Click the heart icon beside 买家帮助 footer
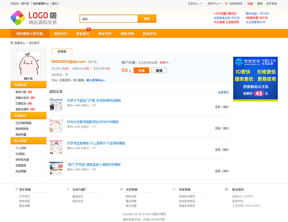Screen dimensions: 288x222 point(121,189)
